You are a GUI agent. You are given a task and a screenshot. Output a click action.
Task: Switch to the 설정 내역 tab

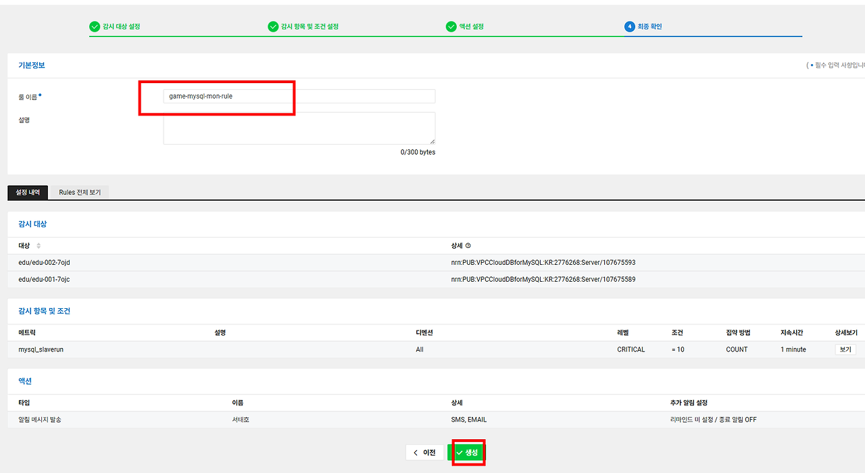point(28,193)
